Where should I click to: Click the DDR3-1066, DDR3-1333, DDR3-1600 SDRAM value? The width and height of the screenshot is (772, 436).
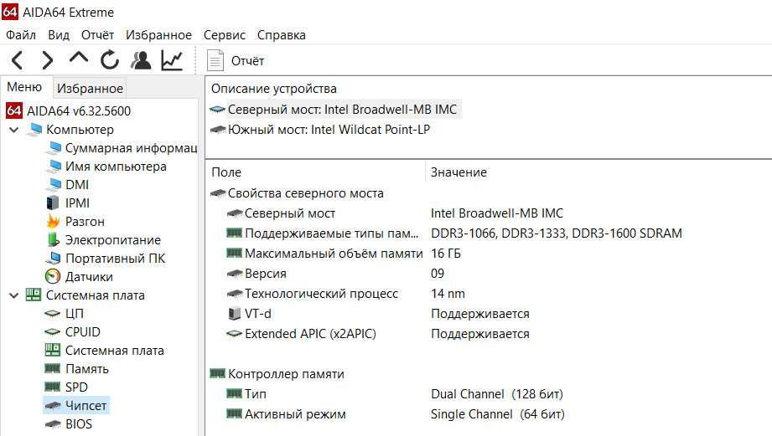click(x=557, y=233)
